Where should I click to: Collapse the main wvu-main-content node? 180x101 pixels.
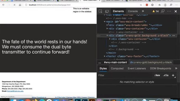[105, 22]
